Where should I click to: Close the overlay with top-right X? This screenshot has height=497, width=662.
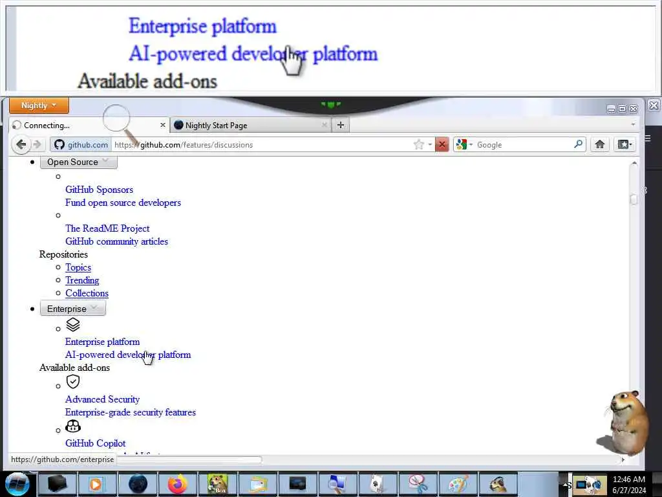[654, 105]
